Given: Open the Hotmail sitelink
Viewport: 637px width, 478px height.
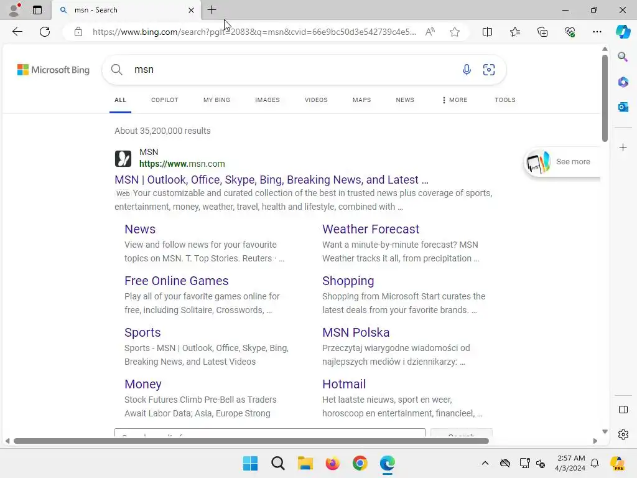Looking at the screenshot, I should tap(344, 384).
